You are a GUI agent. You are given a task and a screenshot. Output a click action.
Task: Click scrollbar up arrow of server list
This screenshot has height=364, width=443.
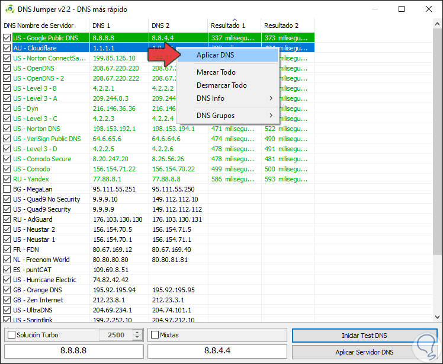pos(437,25)
